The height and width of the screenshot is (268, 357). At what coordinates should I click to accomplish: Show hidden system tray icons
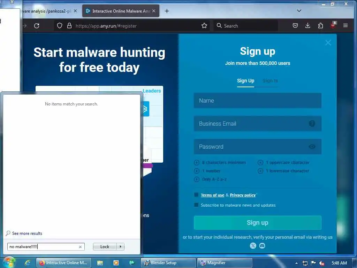pos(296,263)
